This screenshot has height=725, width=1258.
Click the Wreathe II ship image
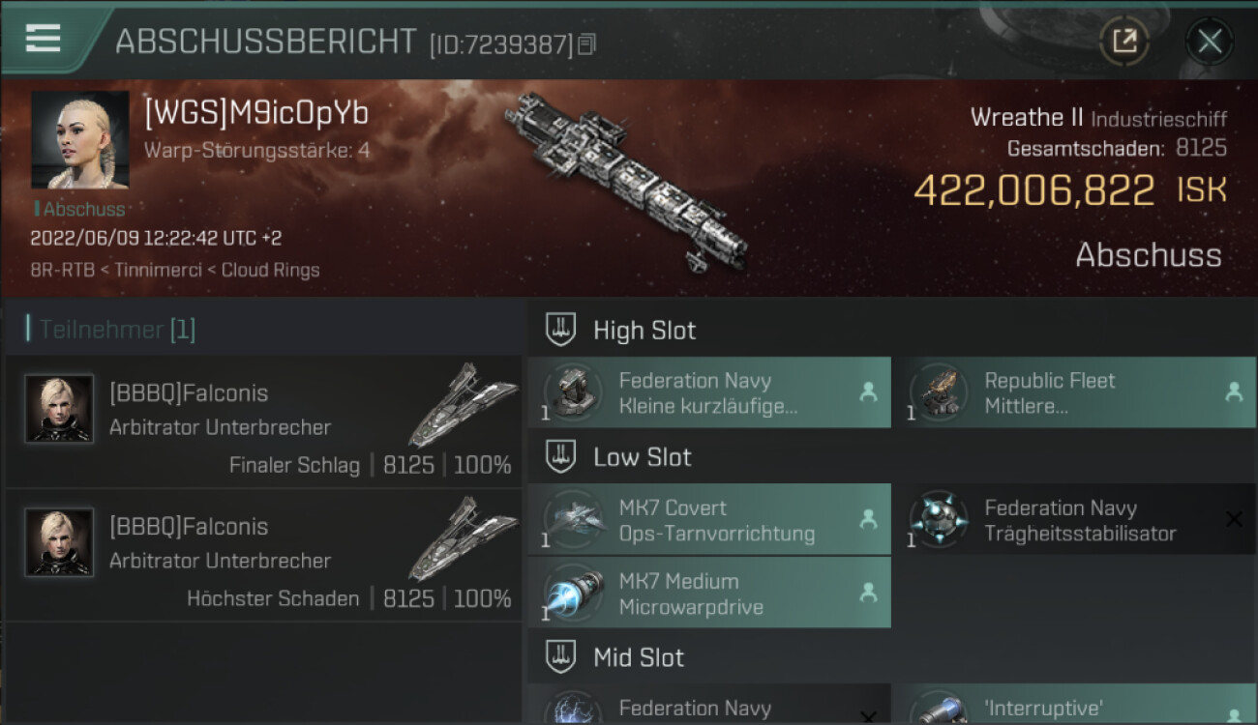point(626,179)
